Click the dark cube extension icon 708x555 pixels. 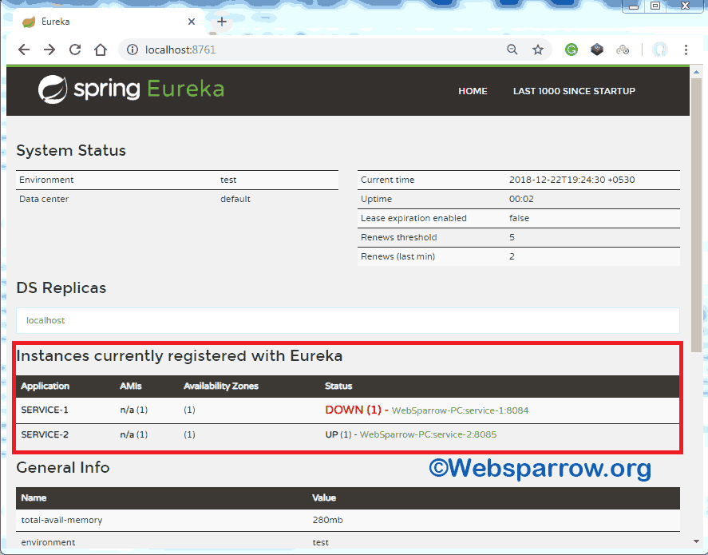[597, 50]
